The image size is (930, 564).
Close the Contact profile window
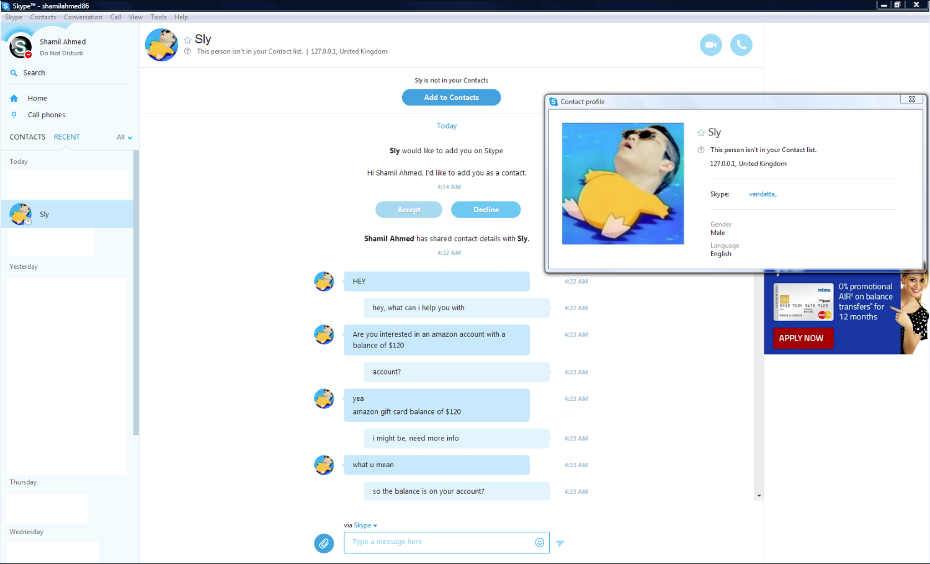[912, 99]
